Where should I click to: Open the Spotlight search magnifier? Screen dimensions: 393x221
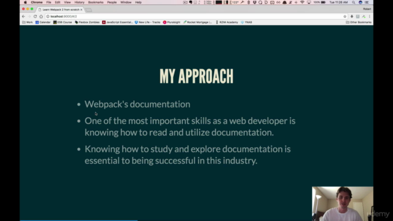point(354,2)
